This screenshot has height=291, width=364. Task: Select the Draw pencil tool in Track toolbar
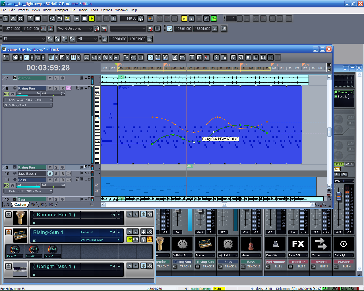[x=38, y=57]
